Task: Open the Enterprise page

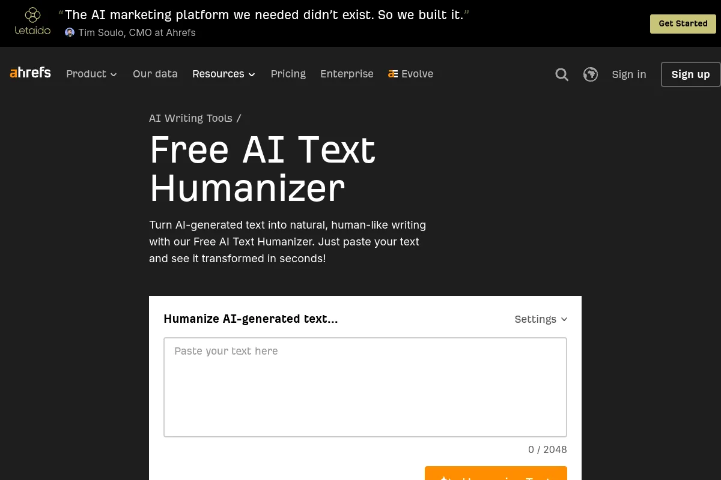Action: coord(347,74)
